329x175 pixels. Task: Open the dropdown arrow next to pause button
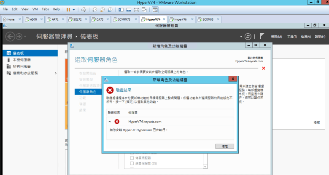tap(74, 9)
